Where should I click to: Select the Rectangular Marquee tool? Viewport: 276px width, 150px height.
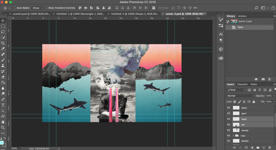coord(3,26)
